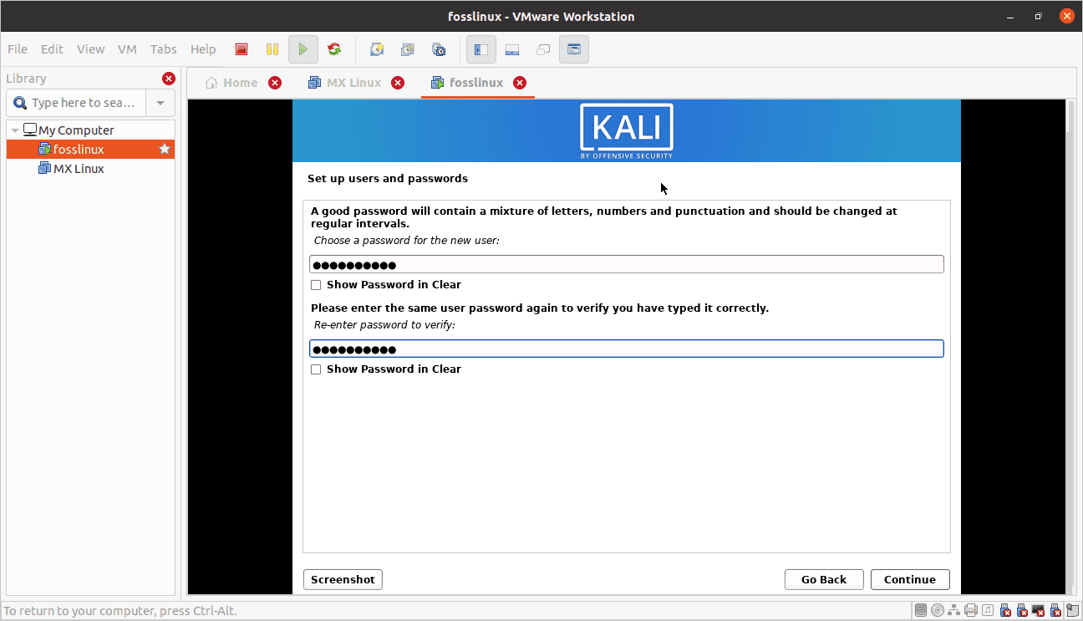This screenshot has height=621, width=1083.
Task: Close the Library panel with red X
Action: click(169, 79)
